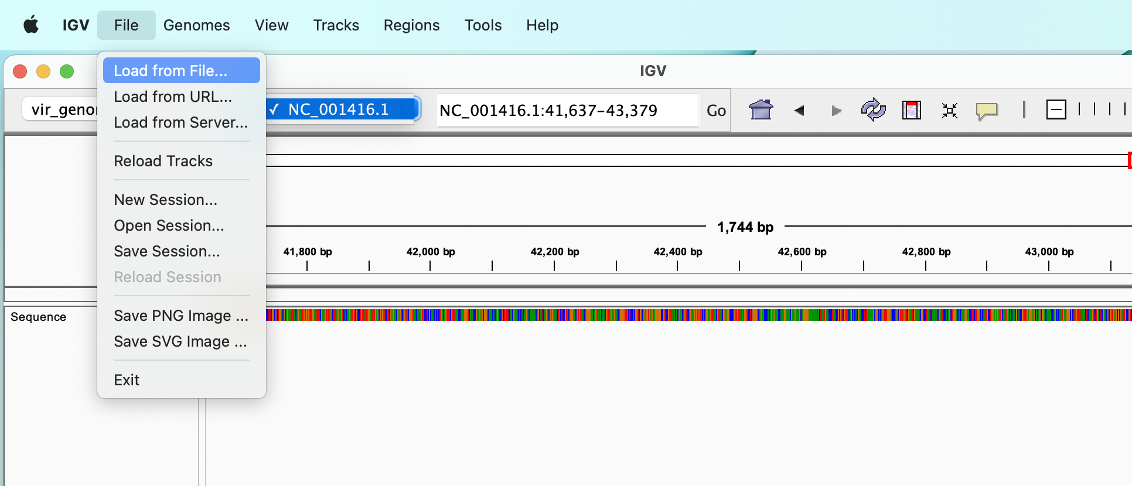Click the 1,744 bp span label
The height and width of the screenshot is (486, 1132).
pyautogui.click(x=745, y=227)
